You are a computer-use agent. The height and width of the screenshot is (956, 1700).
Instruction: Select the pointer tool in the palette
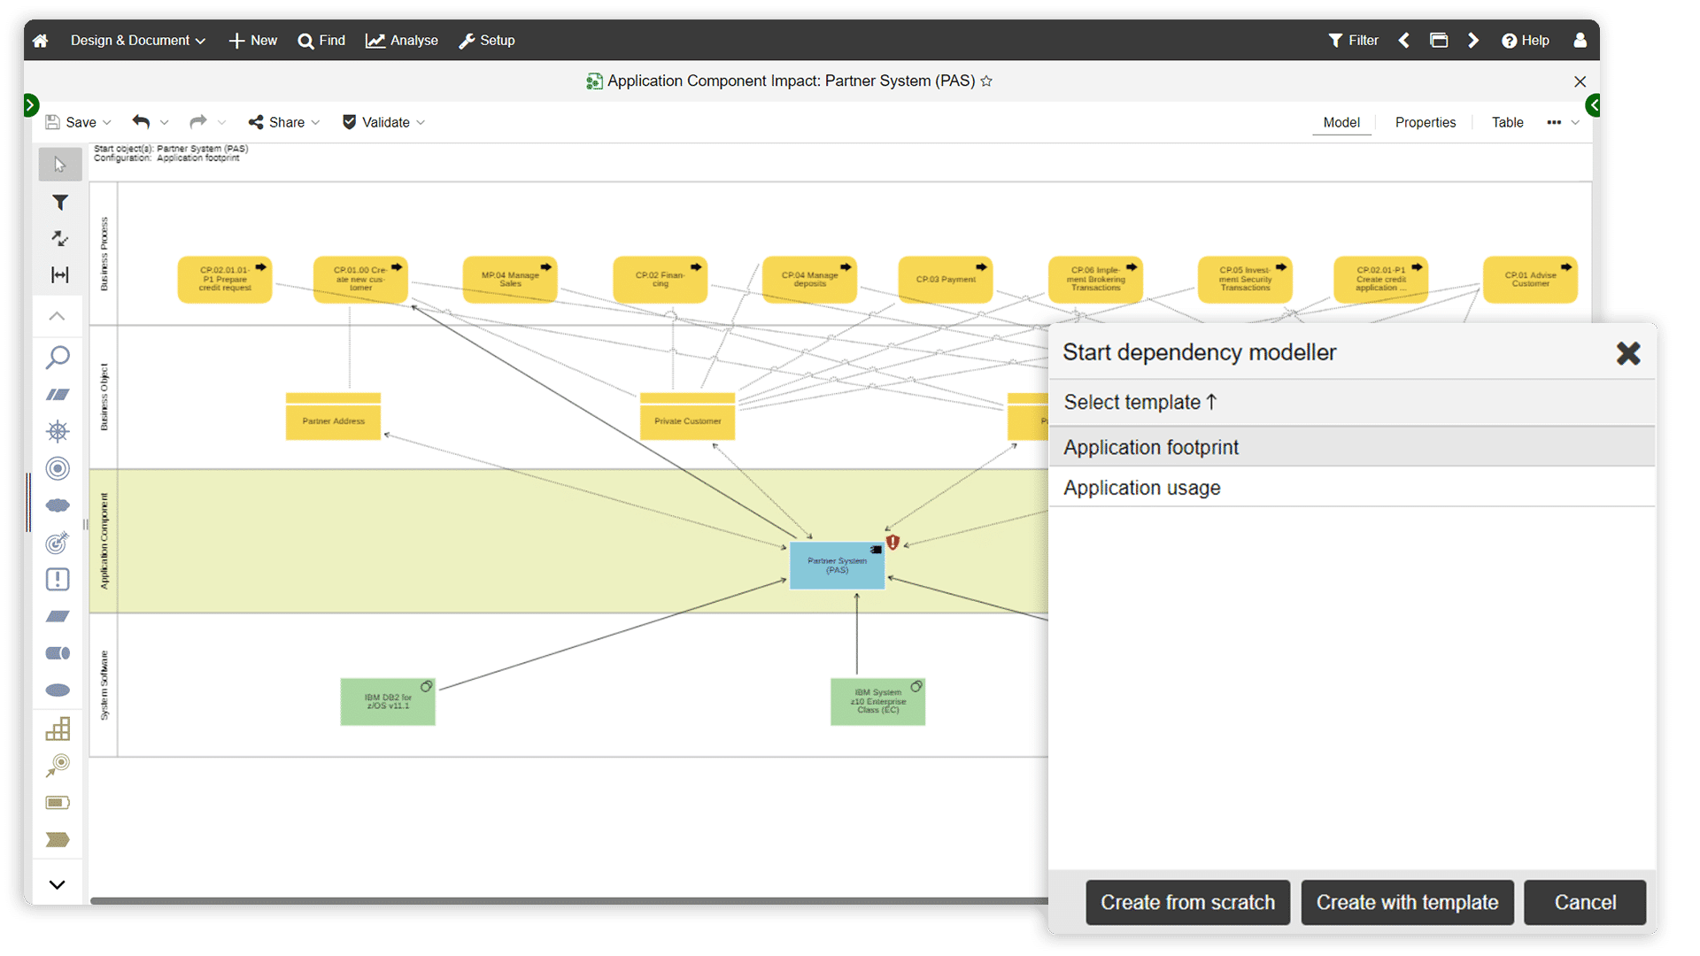coord(59,165)
